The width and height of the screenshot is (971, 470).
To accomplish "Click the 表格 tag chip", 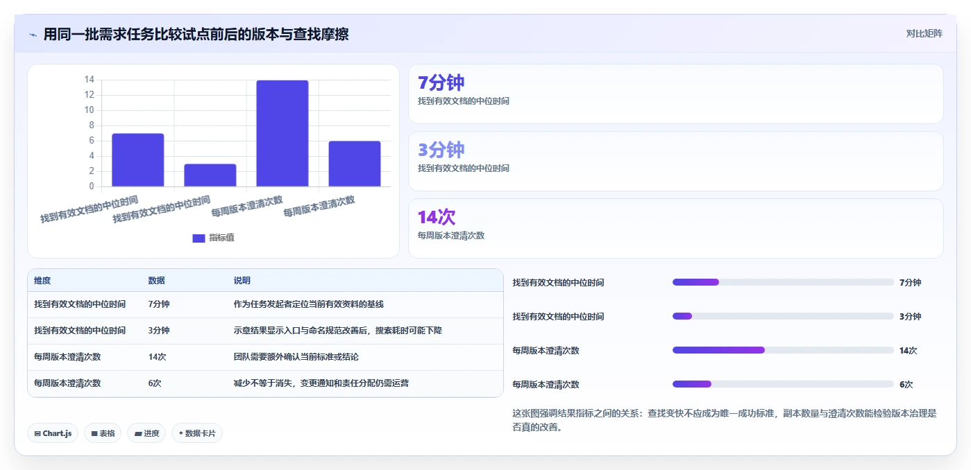I will pos(103,433).
